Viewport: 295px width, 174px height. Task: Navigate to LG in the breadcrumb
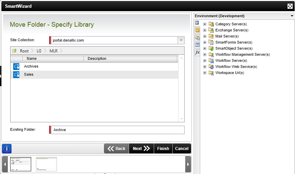tap(39, 51)
